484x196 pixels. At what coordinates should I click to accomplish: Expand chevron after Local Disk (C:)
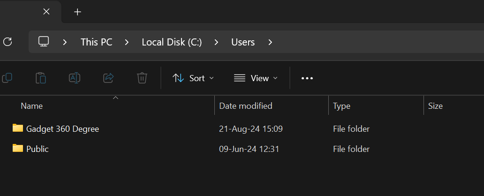tap(216, 42)
